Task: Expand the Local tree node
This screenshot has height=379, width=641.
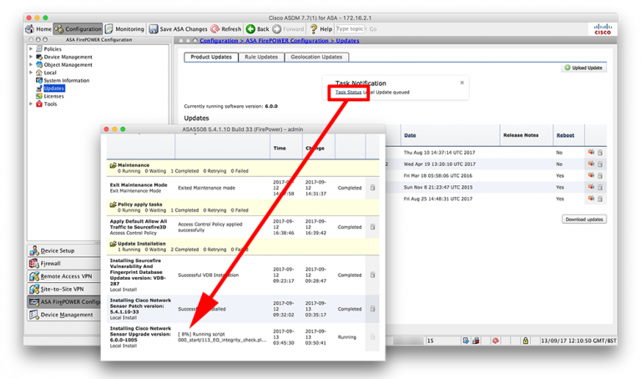Action: pos(31,73)
